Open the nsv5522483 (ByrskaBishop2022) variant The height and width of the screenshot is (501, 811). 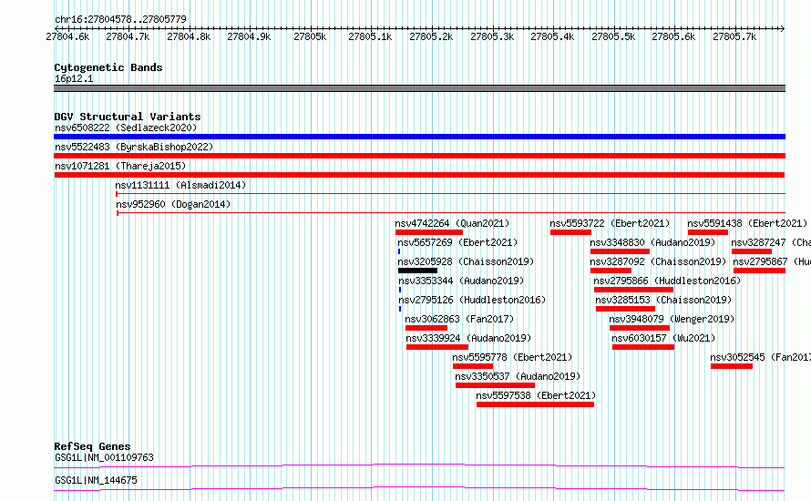[x=133, y=147]
